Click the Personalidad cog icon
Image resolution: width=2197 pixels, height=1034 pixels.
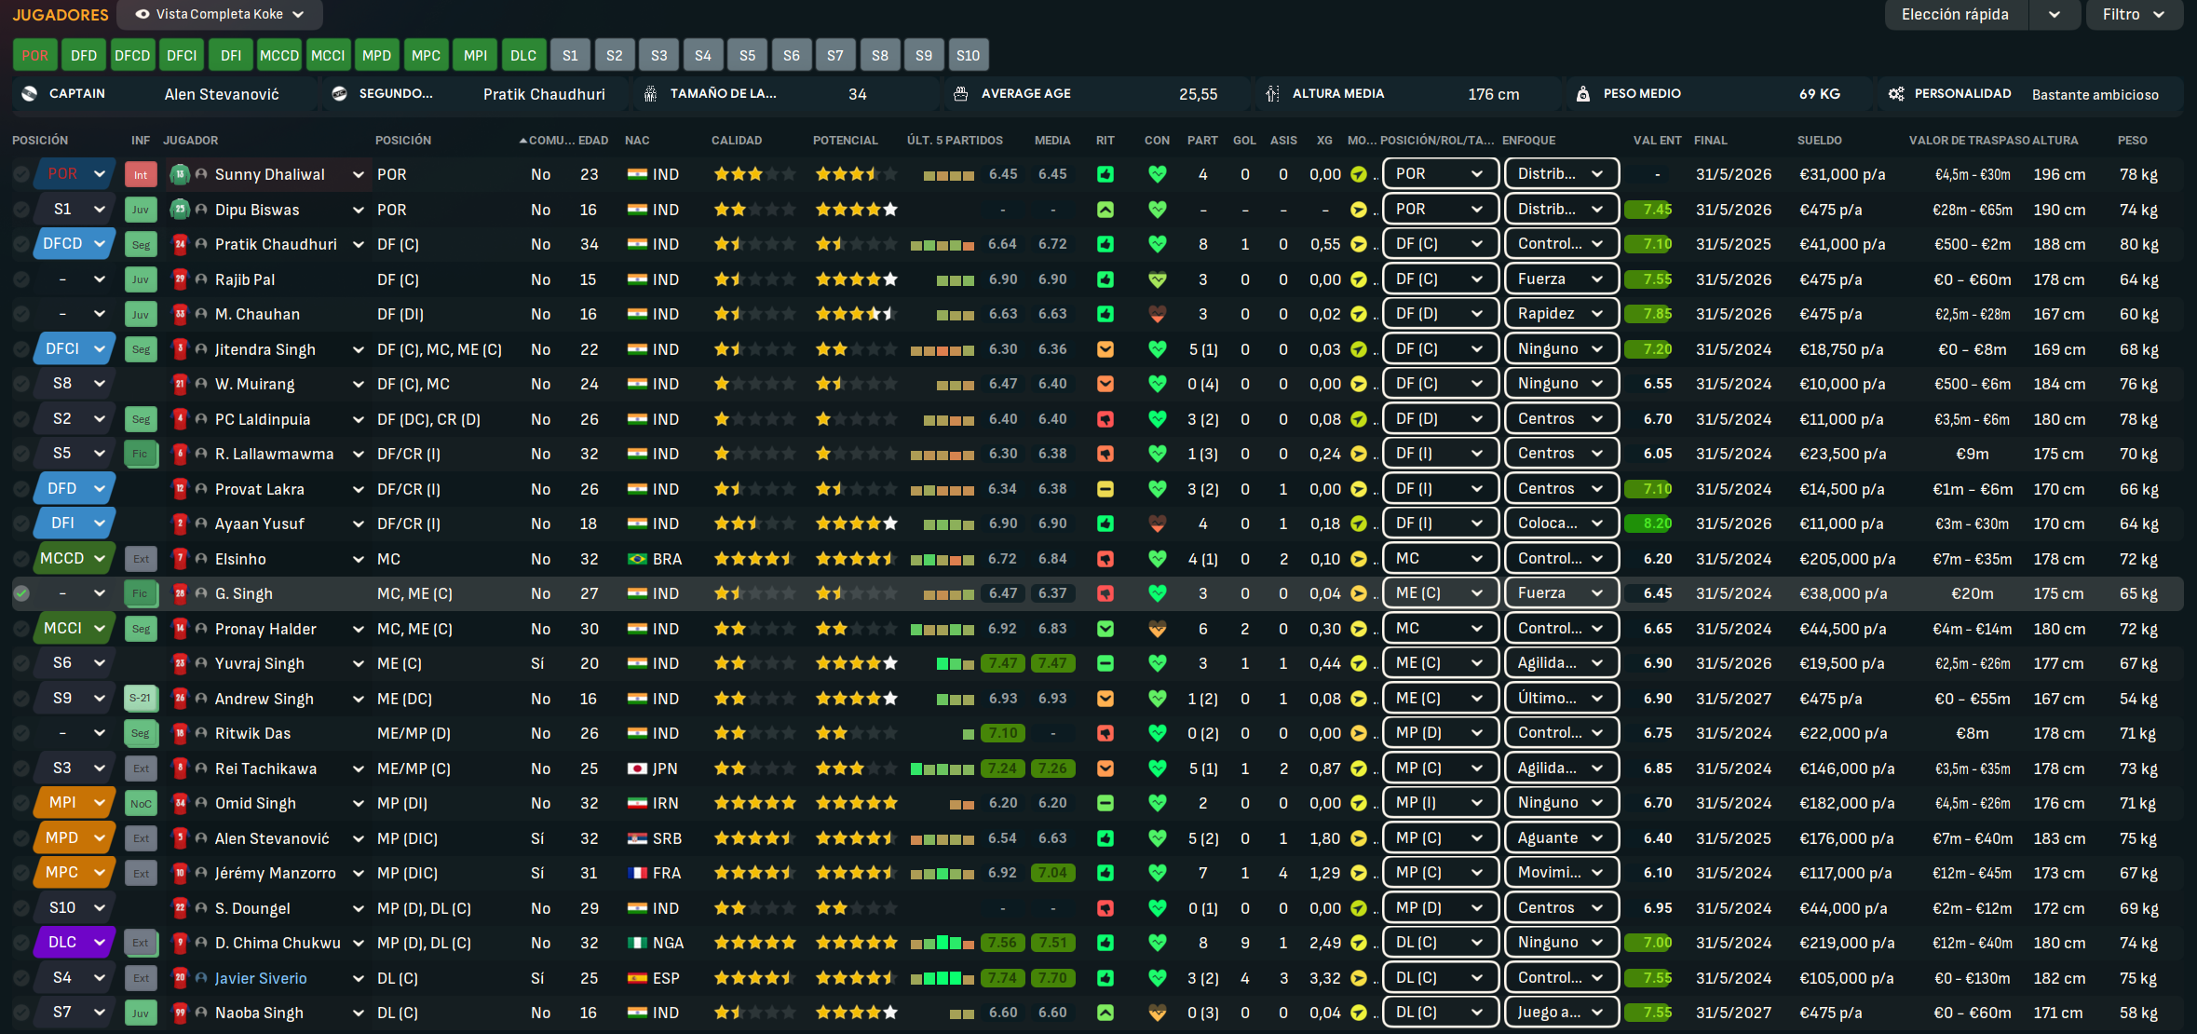coord(1895,93)
